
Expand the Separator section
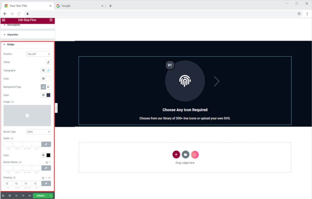(x=13, y=35)
